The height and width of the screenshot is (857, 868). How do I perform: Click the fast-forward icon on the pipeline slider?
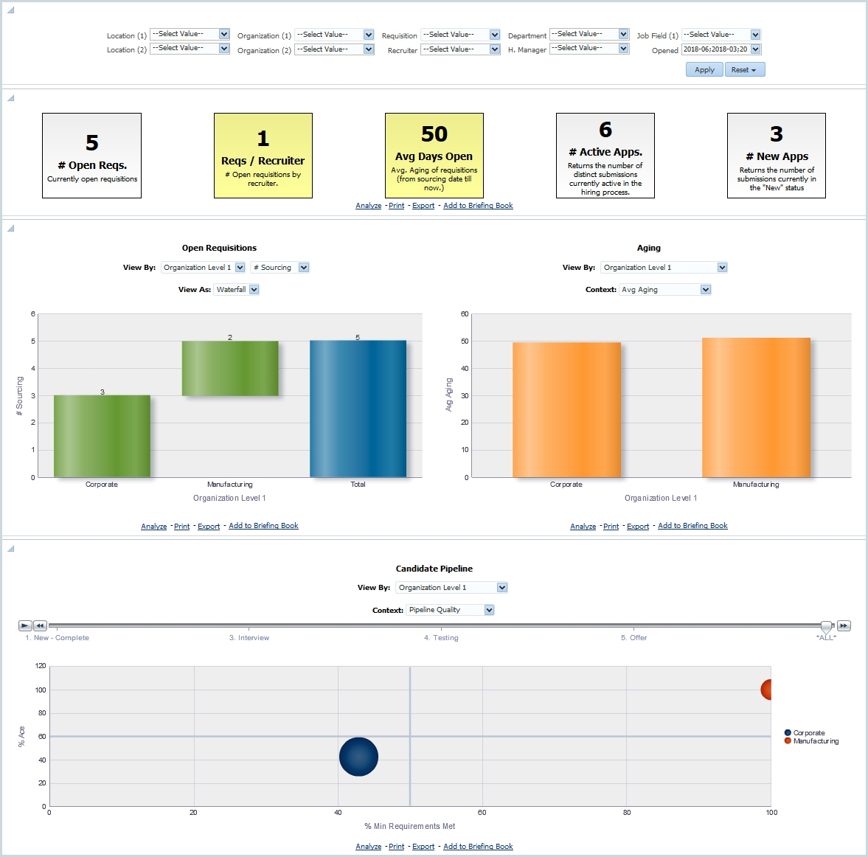click(844, 625)
